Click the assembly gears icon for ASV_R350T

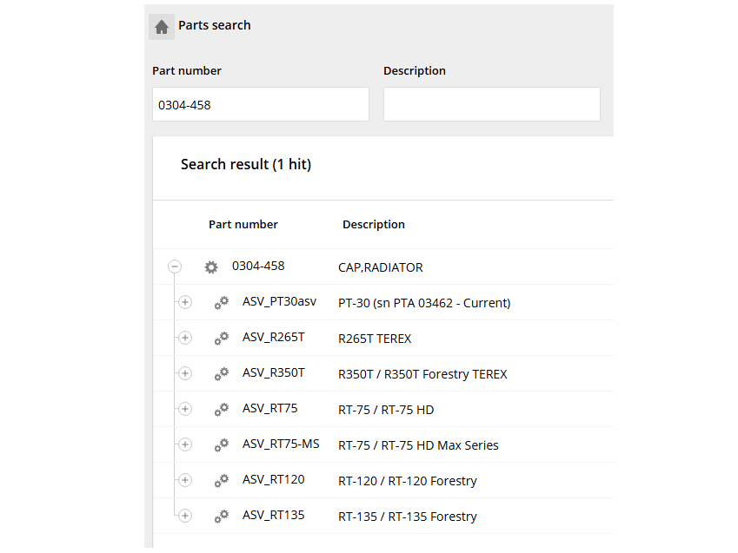(222, 374)
